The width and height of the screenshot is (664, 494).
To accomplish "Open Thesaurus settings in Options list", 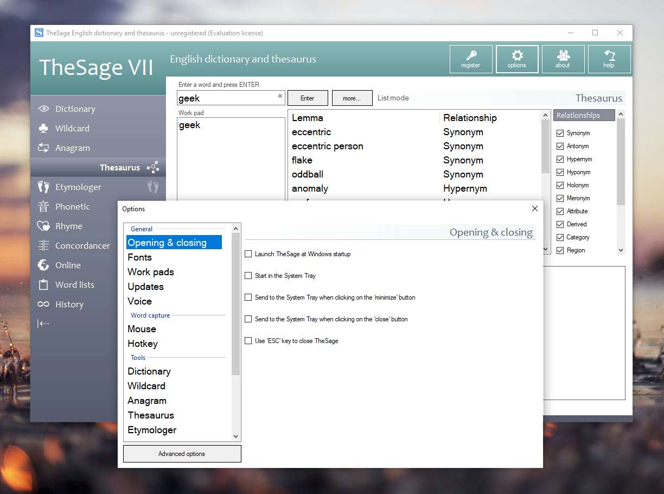I will [151, 415].
